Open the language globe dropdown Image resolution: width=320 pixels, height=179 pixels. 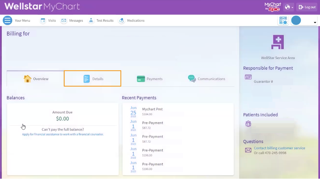point(289,7)
